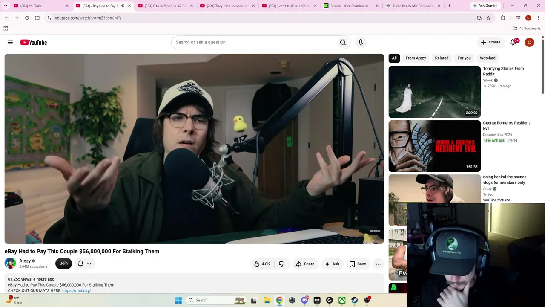This screenshot has height=307, width=545.
Task: Select 'From Atozy' filter chip
Action: 416,58
